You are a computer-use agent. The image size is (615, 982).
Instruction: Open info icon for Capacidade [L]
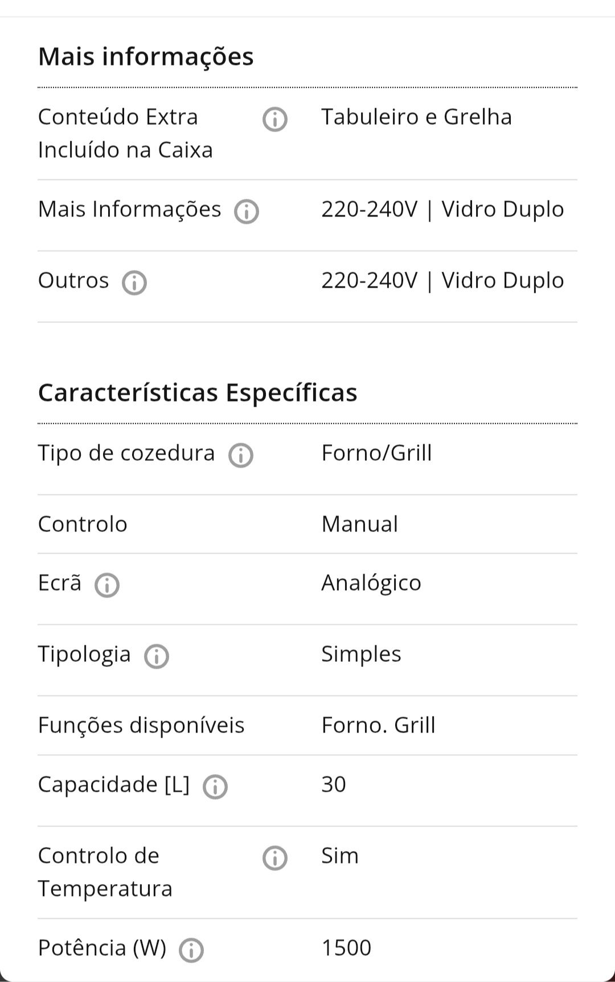point(215,787)
